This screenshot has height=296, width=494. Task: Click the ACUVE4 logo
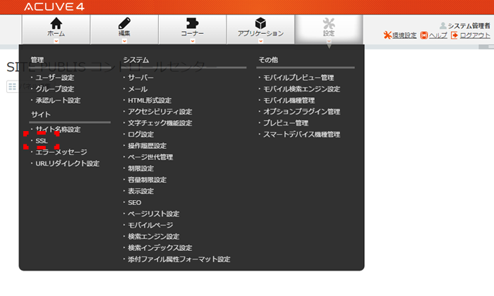[54, 6]
